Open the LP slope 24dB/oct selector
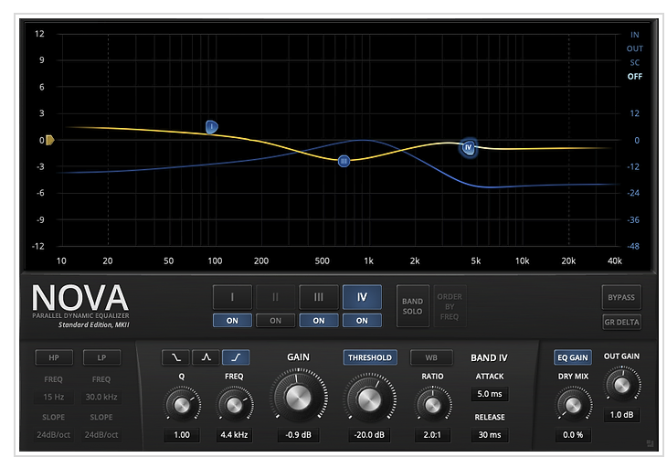Image resolution: width=667 pixels, height=468 pixels. tap(101, 435)
